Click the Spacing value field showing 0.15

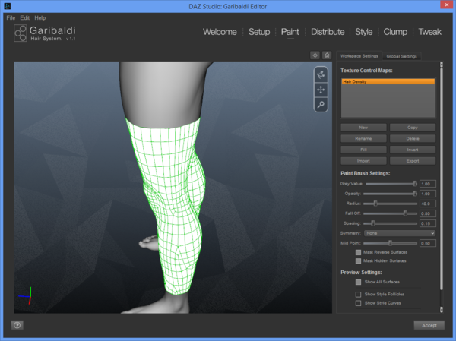tap(427, 223)
